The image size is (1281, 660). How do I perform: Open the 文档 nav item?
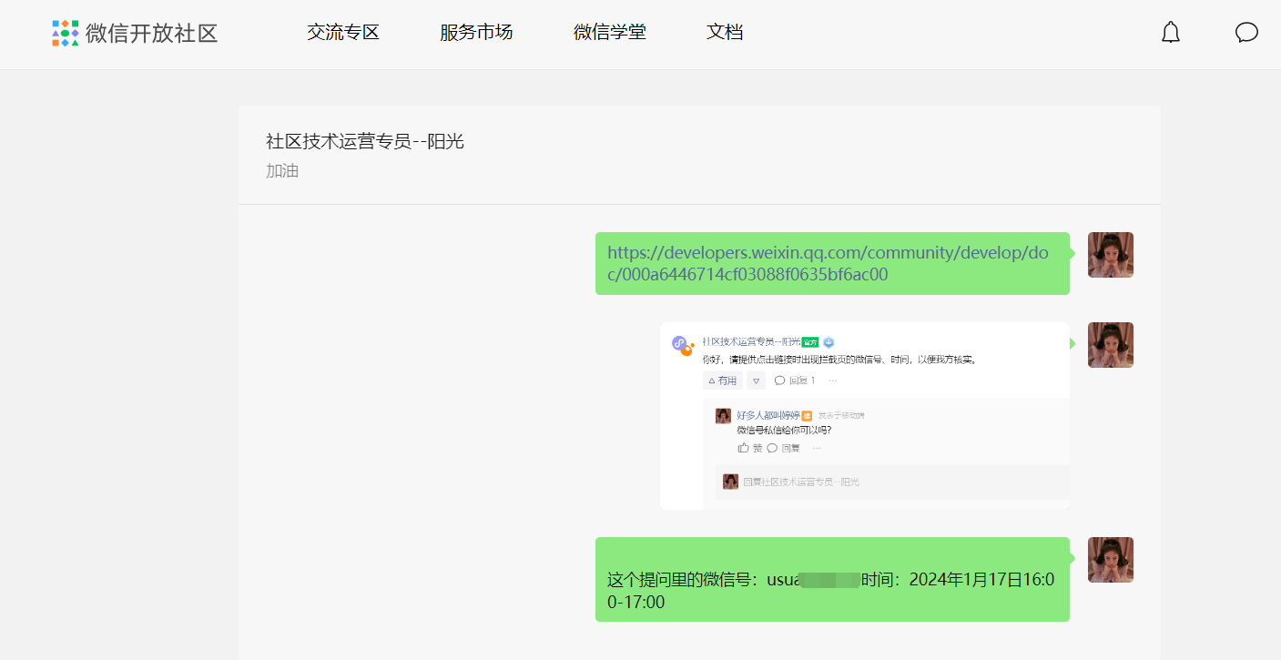pos(725,33)
